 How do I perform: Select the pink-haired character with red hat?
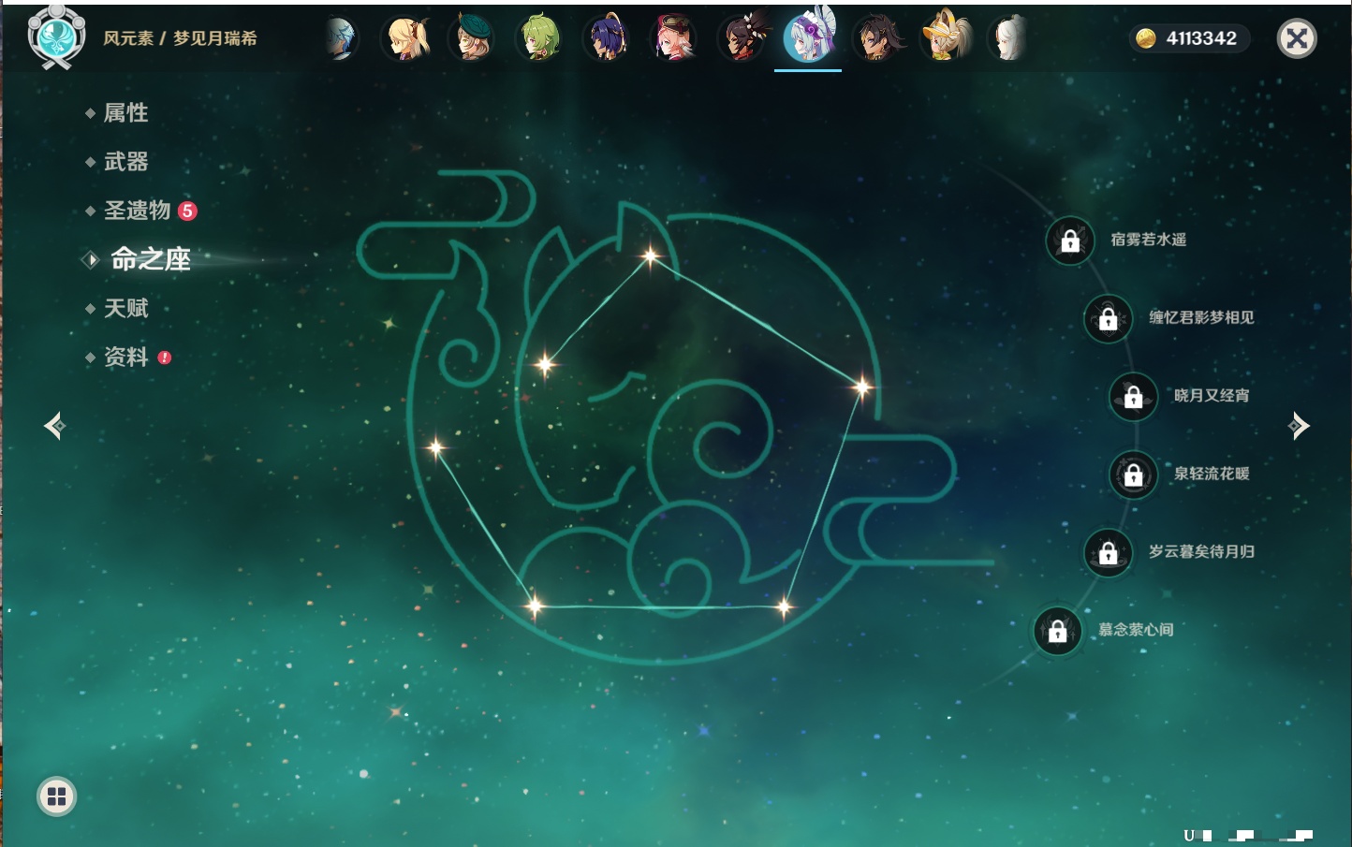(674, 38)
